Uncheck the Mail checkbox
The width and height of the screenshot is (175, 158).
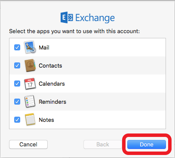(17, 47)
